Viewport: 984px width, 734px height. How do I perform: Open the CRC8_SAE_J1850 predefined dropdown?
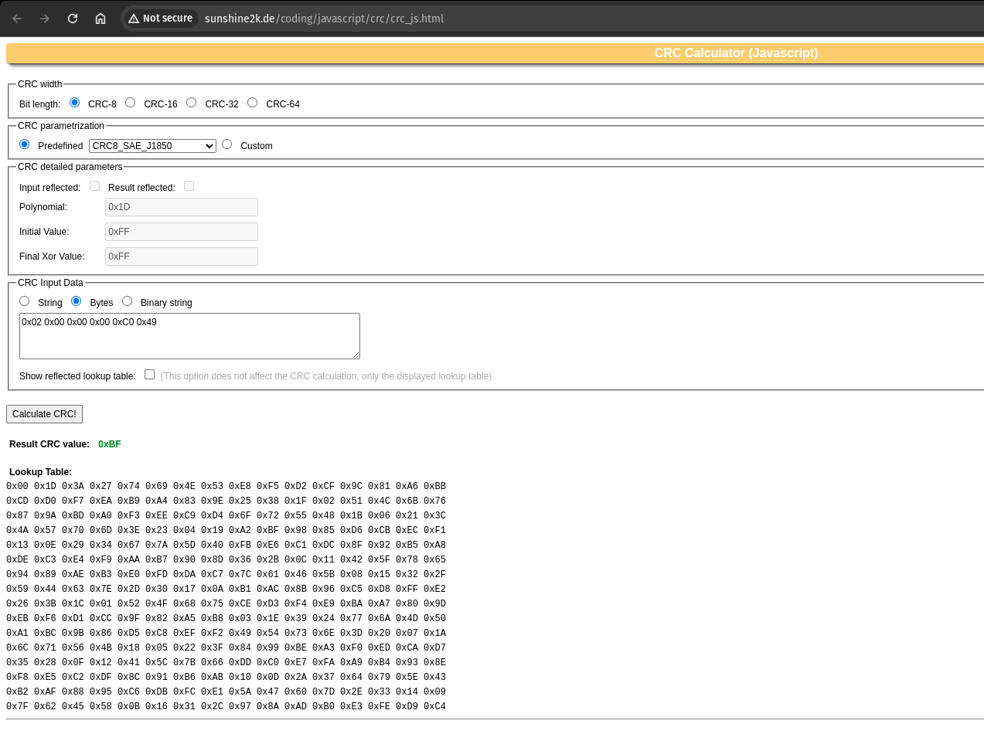point(152,146)
